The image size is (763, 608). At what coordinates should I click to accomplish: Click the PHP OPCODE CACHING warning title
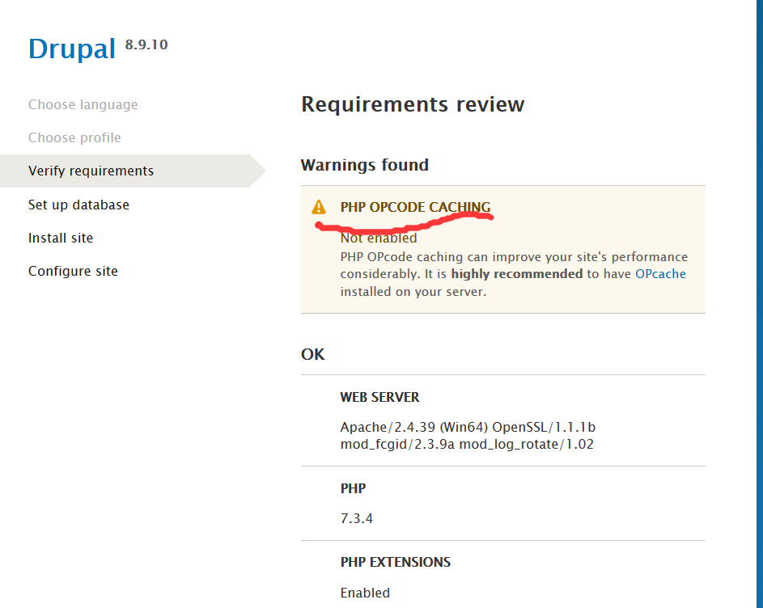coord(415,206)
